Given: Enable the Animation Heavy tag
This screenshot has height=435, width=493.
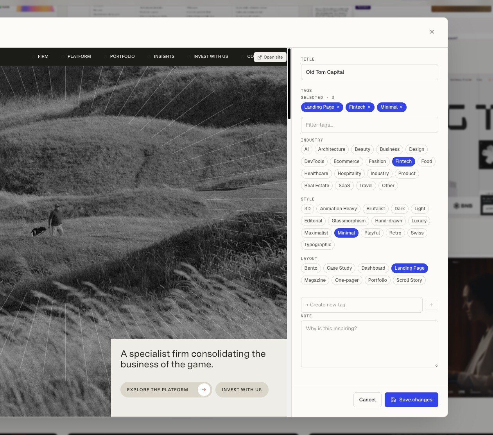Looking at the screenshot, I should [x=339, y=209].
